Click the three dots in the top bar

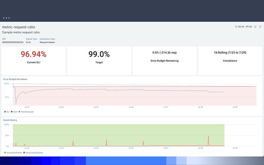[x=6, y=18]
